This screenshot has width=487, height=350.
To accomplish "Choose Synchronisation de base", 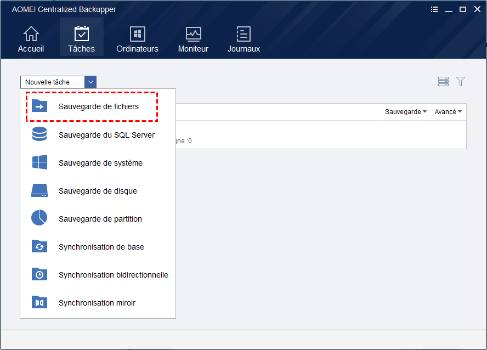I will point(101,247).
